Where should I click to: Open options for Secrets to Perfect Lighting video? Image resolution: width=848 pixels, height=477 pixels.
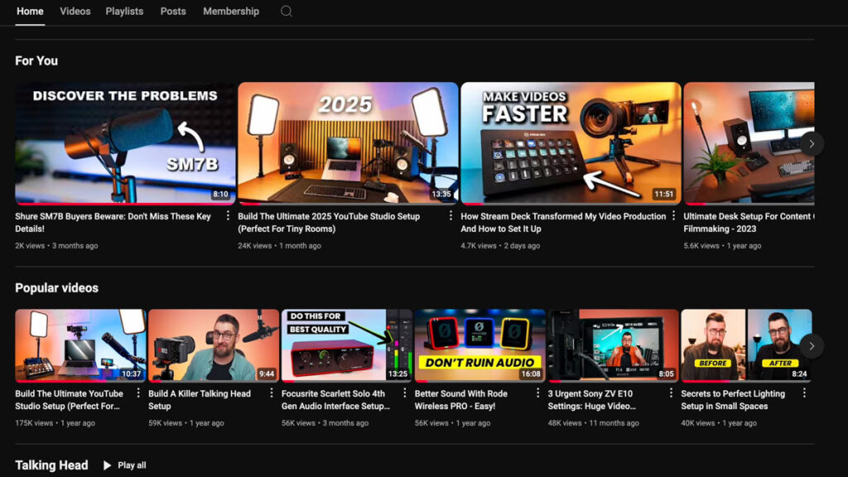(x=804, y=393)
